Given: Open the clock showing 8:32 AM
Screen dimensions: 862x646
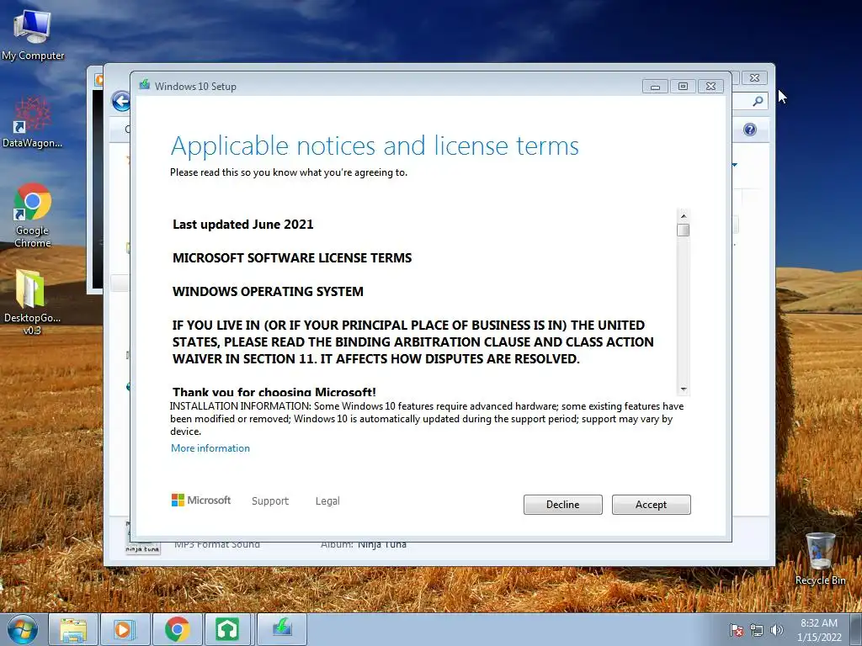Looking at the screenshot, I should pyautogui.click(x=819, y=630).
